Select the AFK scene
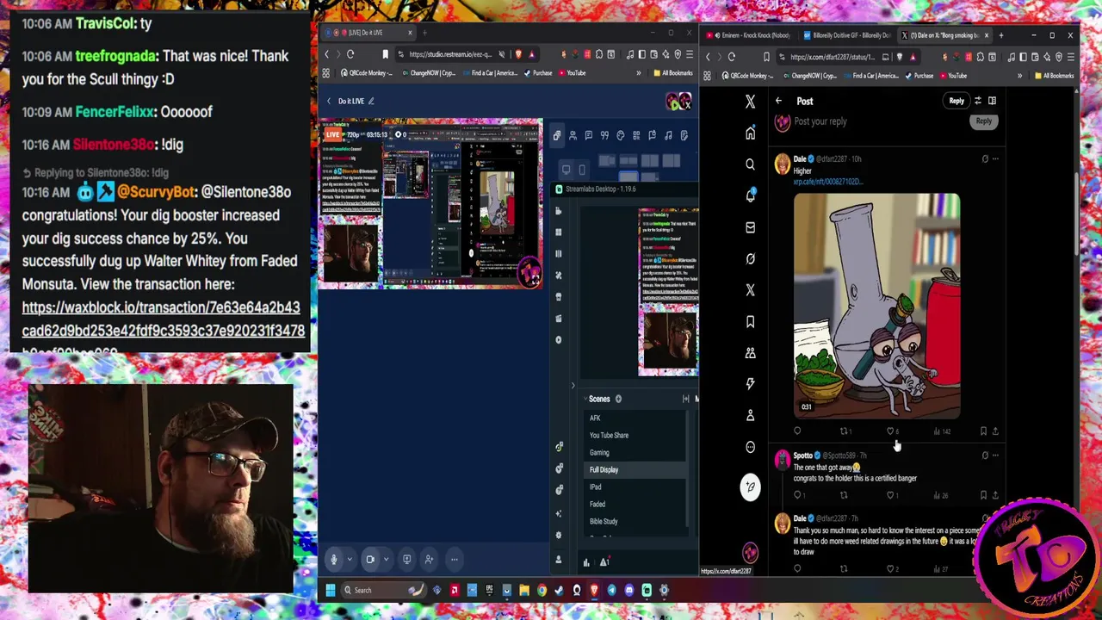Viewport: 1102px width, 620px height. pos(595,418)
